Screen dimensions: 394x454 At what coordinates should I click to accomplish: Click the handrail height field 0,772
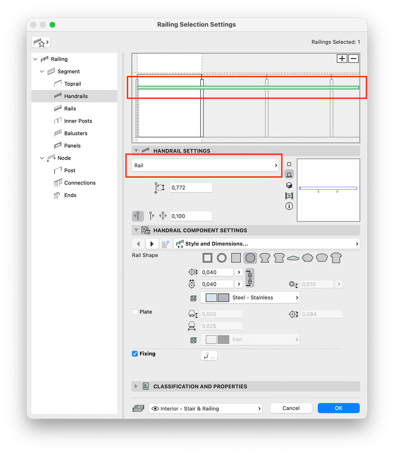[x=191, y=187]
